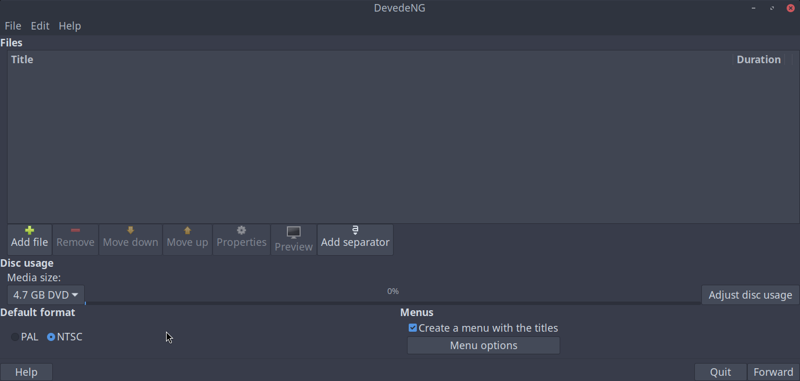Click the Add separator icon
The width and height of the screenshot is (800, 381).
[x=355, y=231]
